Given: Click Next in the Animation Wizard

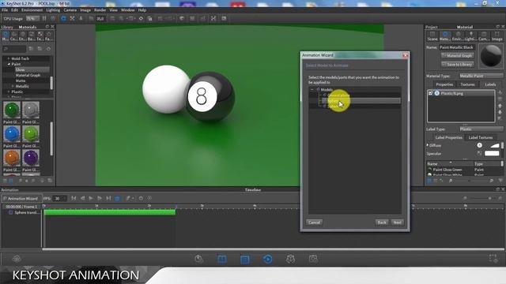Looking at the screenshot, I should point(397,222).
